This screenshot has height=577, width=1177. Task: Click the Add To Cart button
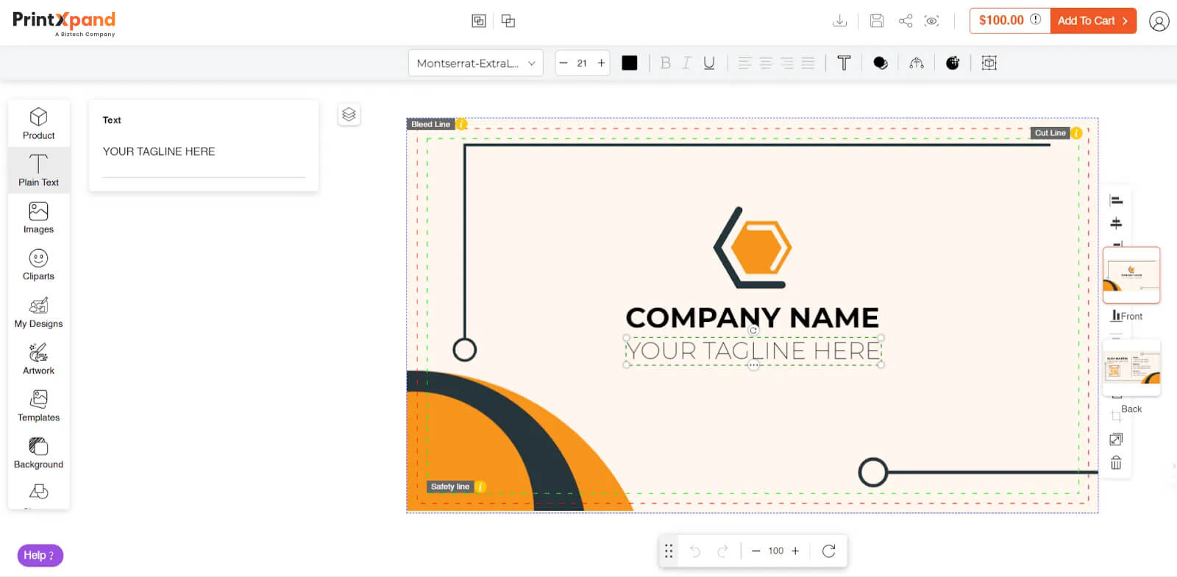point(1092,21)
